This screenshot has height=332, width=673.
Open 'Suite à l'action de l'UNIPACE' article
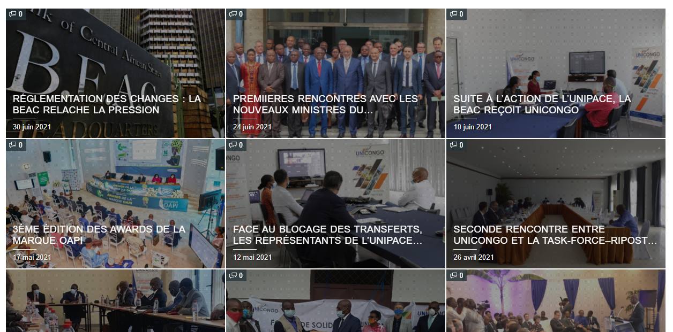[x=542, y=104]
